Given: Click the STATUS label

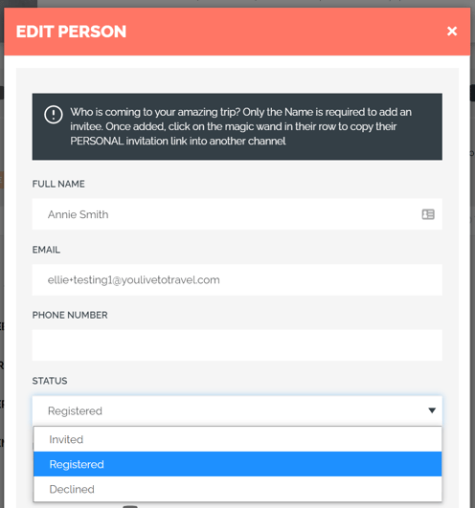Looking at the screenshot, I should [50, 381].
